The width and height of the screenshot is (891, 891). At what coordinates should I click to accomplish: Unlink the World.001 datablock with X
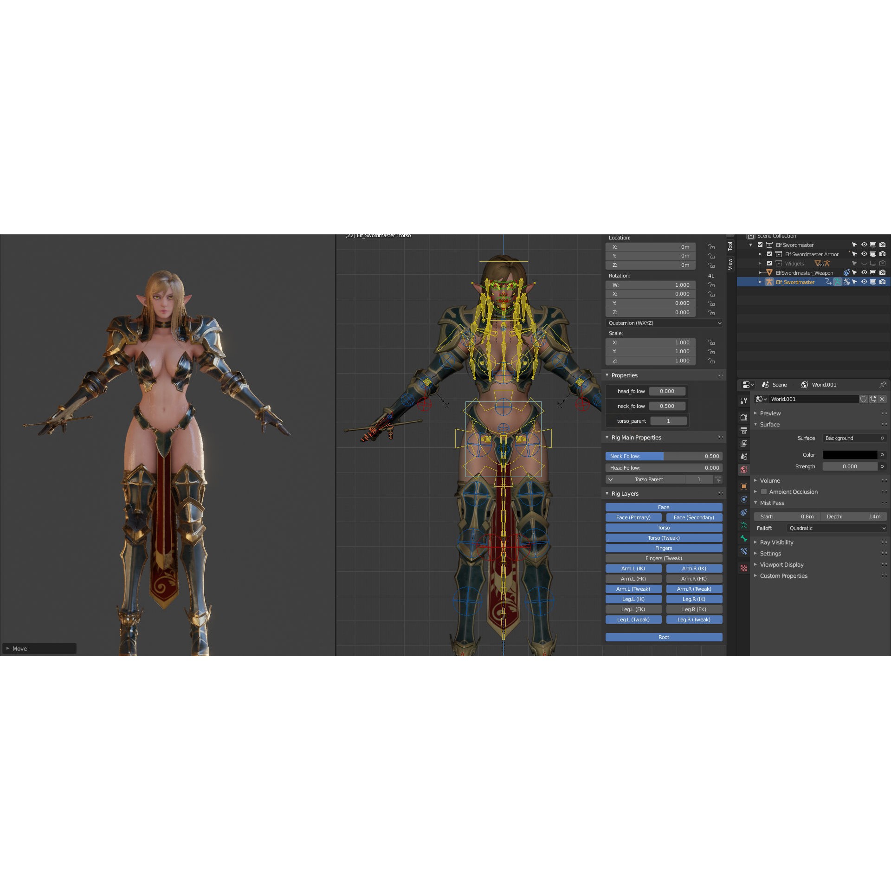[882, 399]
